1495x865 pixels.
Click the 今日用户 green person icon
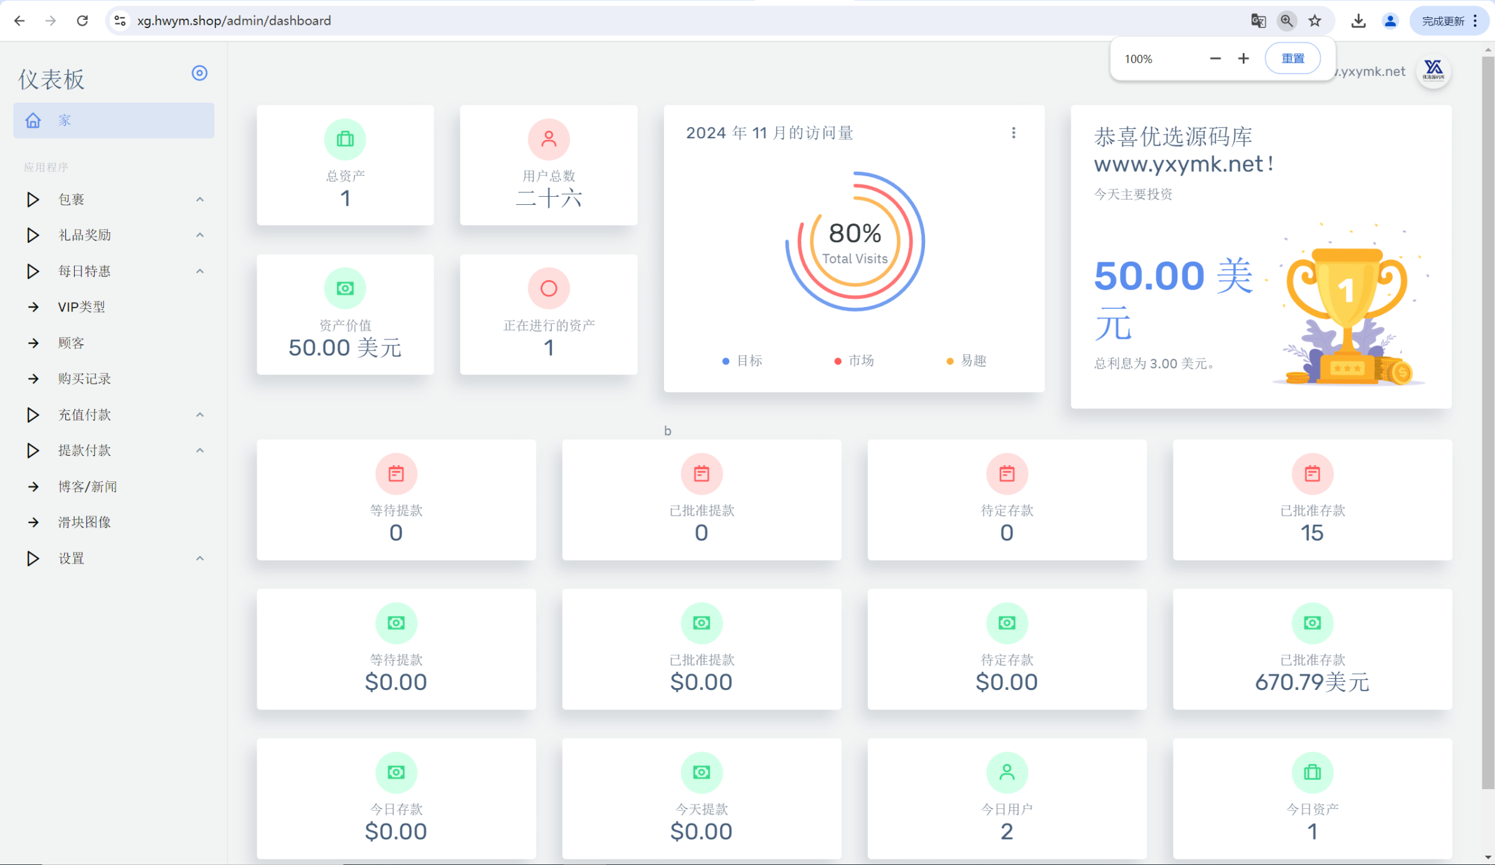[1007, 772]
